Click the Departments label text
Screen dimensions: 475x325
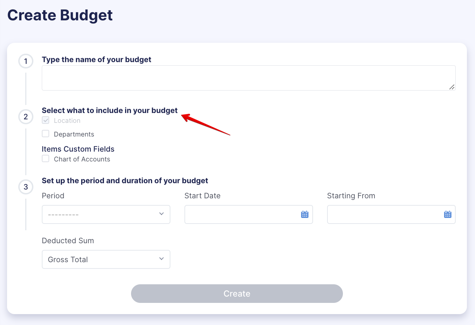click(x=74, y=134)
